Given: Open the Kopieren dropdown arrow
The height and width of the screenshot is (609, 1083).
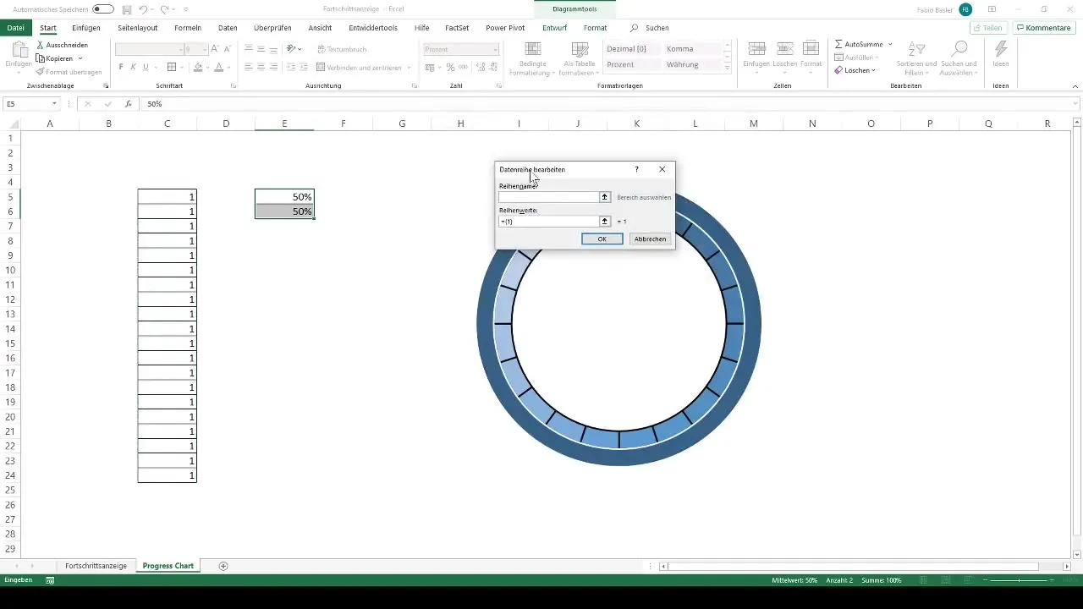Looking at the screenshot, I should [x=80, y=58].
